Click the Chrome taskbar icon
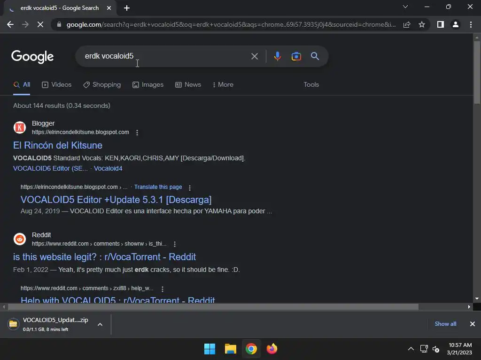This screenshot has width=481, height=360. (251, 349)
